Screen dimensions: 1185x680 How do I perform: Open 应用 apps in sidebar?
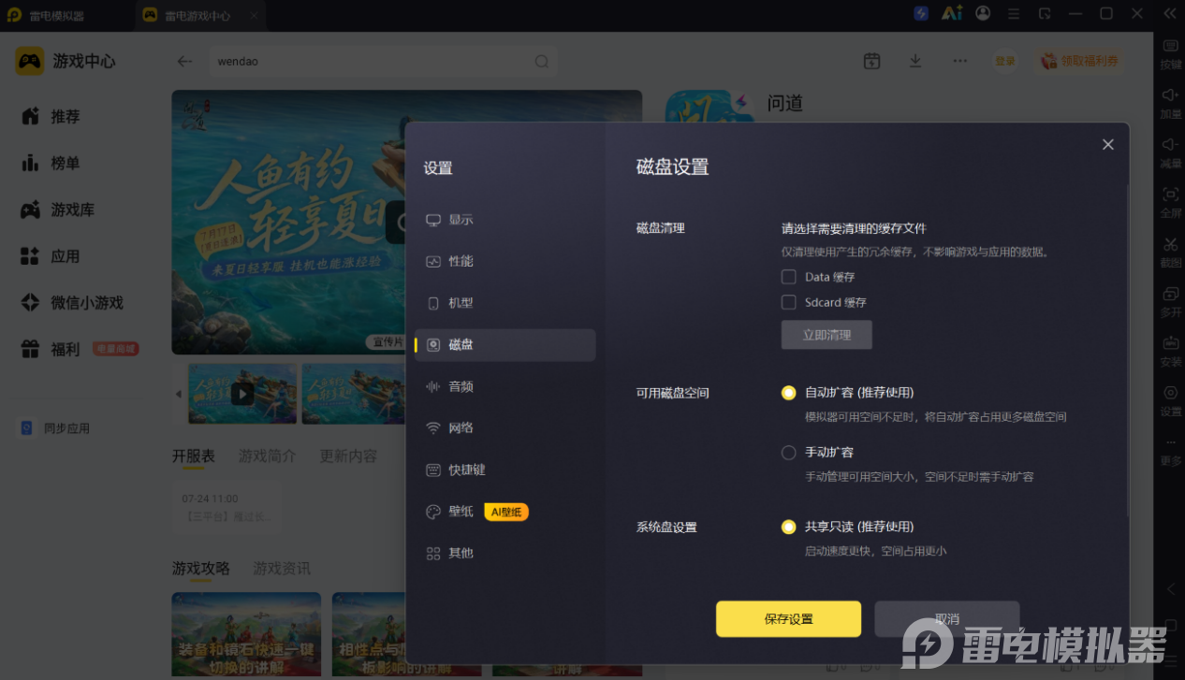click(51, 256)
